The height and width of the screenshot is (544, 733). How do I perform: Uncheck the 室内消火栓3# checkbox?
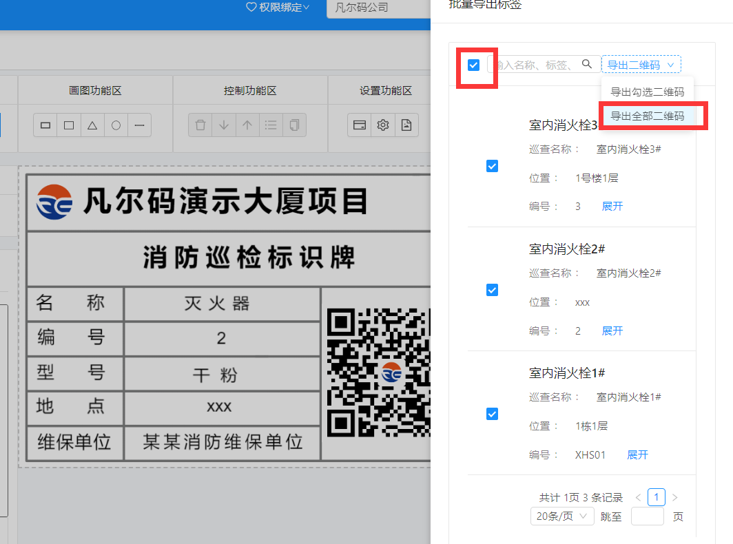pyautogui.click(x=493, y=166)
